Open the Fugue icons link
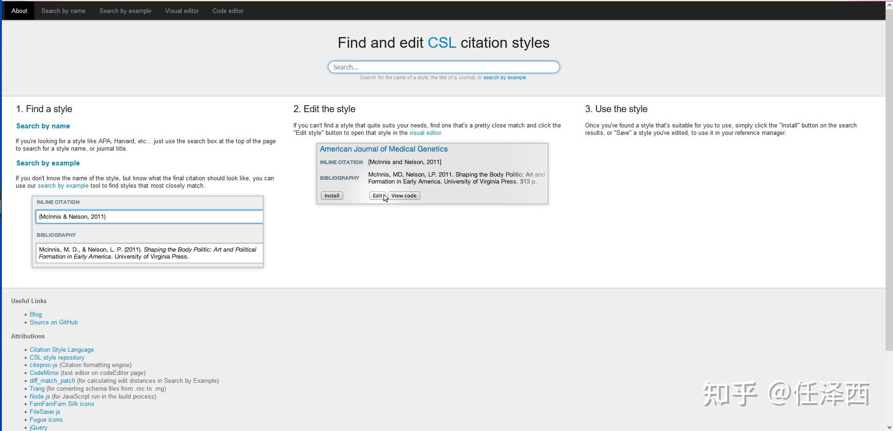The height and width of the screenshot is (431, 893). [x=46, y=420]
